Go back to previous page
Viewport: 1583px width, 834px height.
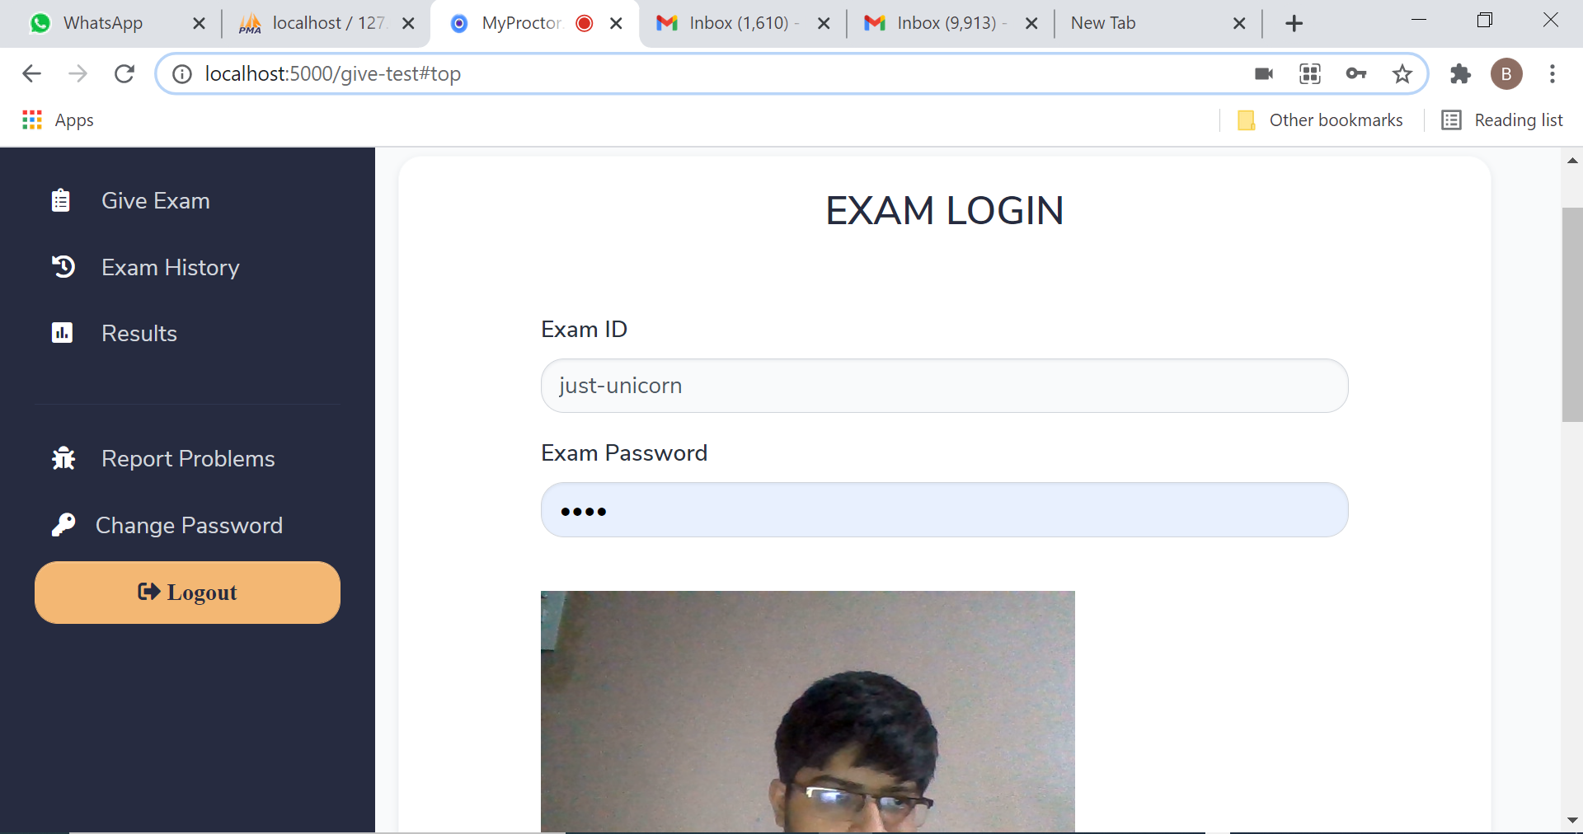31,74
